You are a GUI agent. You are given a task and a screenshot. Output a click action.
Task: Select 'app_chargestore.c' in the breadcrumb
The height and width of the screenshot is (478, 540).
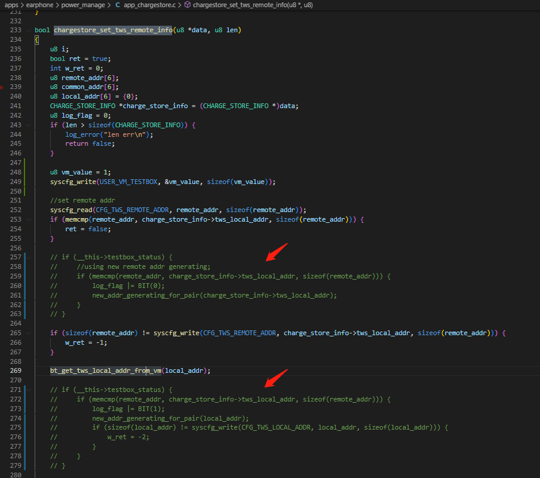point(149,5)
